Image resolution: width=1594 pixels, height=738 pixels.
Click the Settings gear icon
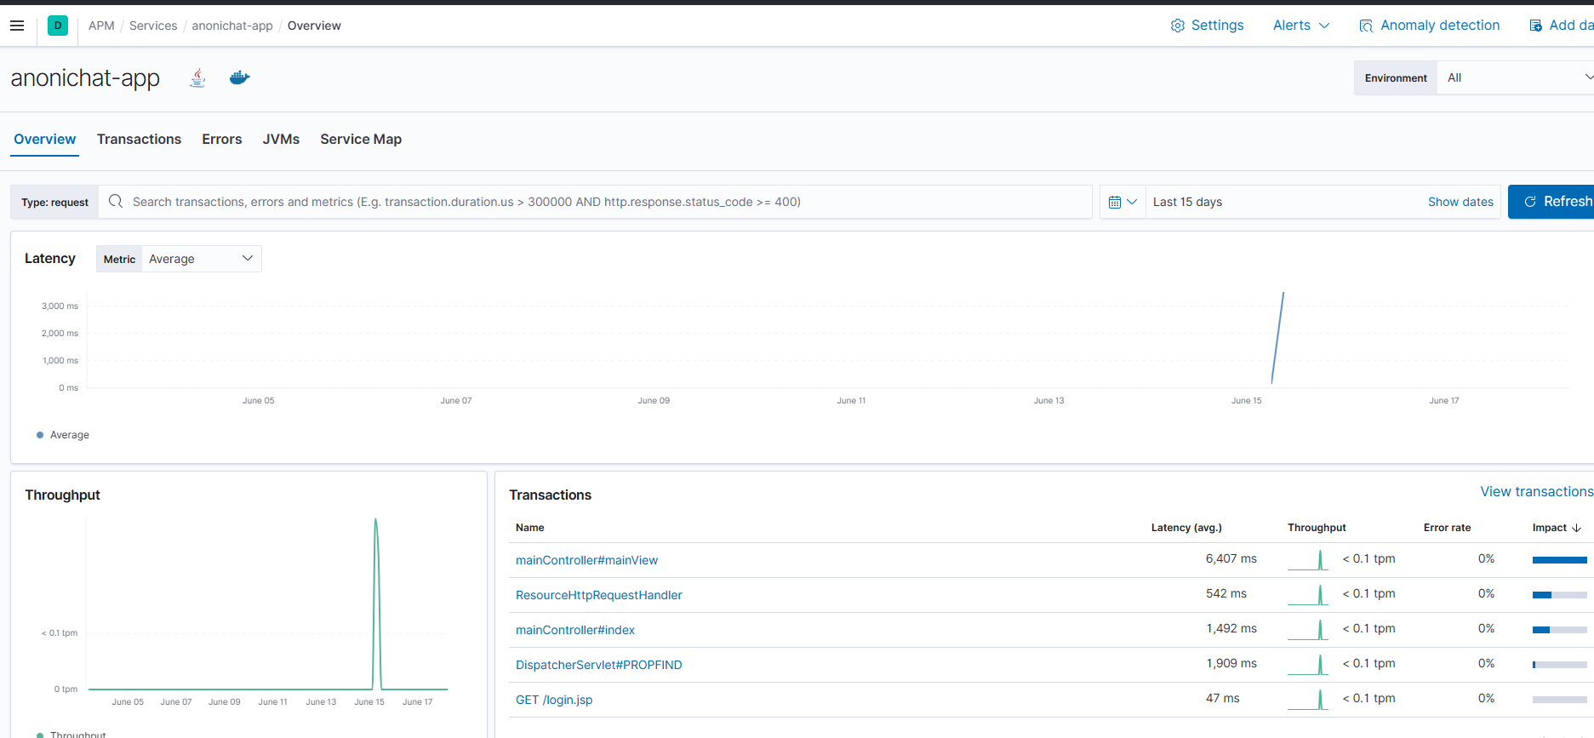click(1178, 26)
